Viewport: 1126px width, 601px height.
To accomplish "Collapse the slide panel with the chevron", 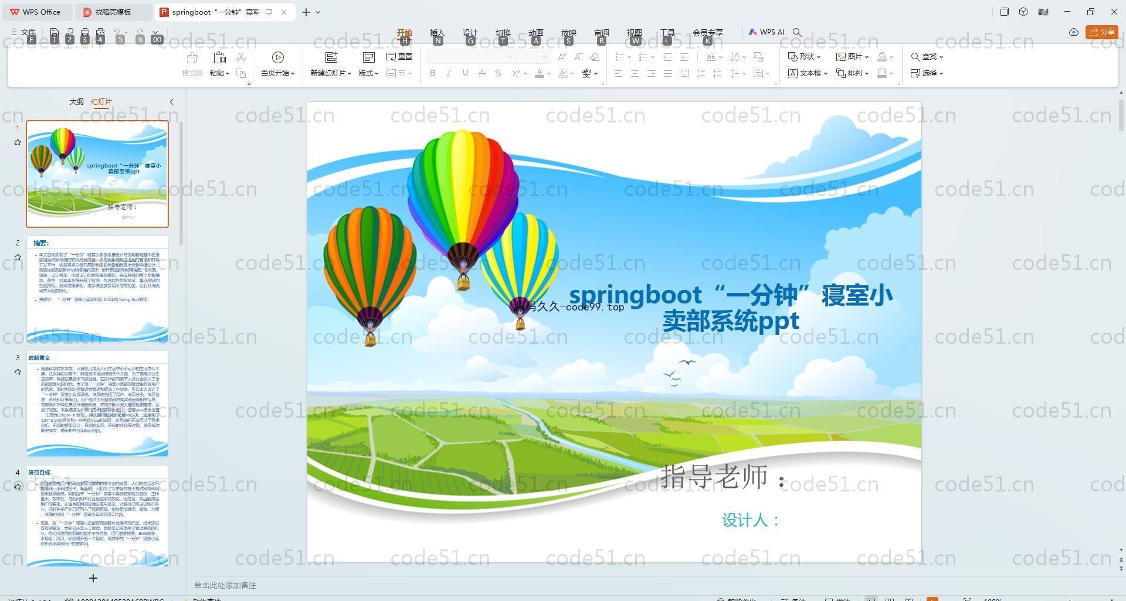I will click(172, 102).
